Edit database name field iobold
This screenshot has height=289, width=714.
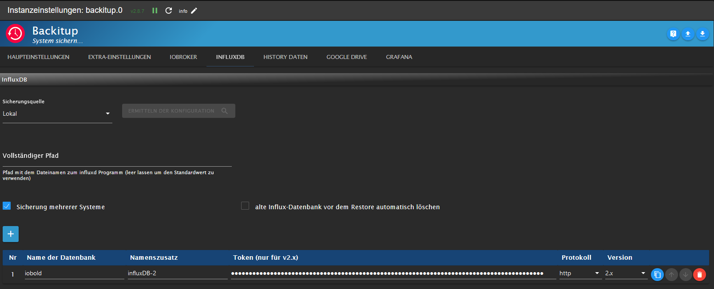(74, 273)
